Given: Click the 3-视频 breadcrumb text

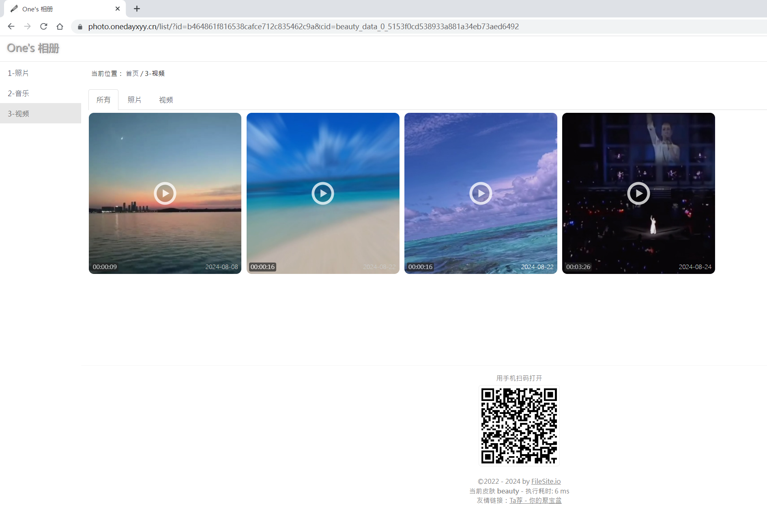Looking at the screenshot, I should (155, 73).
